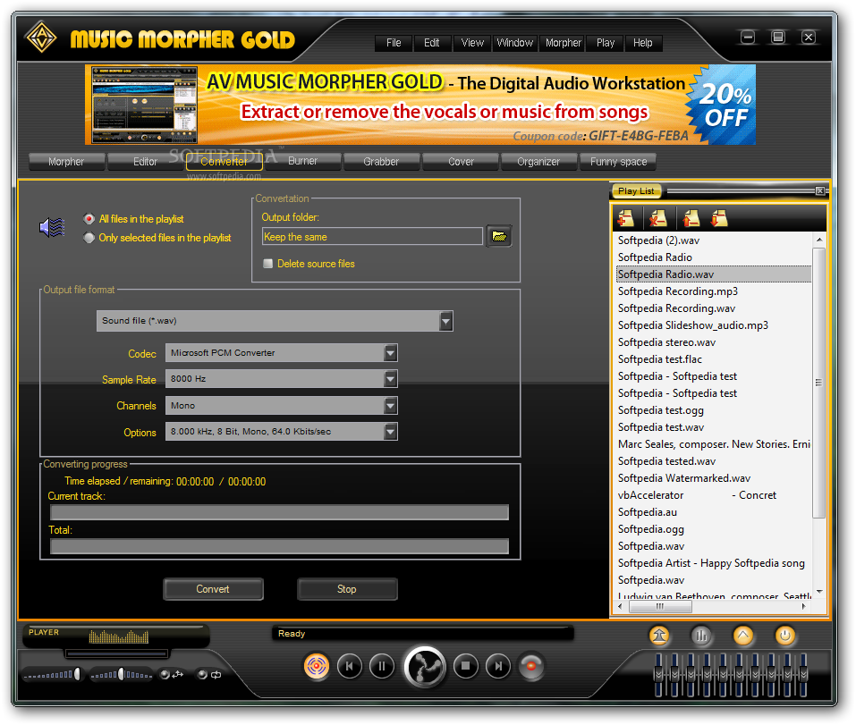The width and height of the screenshot is (856, 725).
Task: Select Softpedia Recording.mp3 in playlist
Action: 713,291
